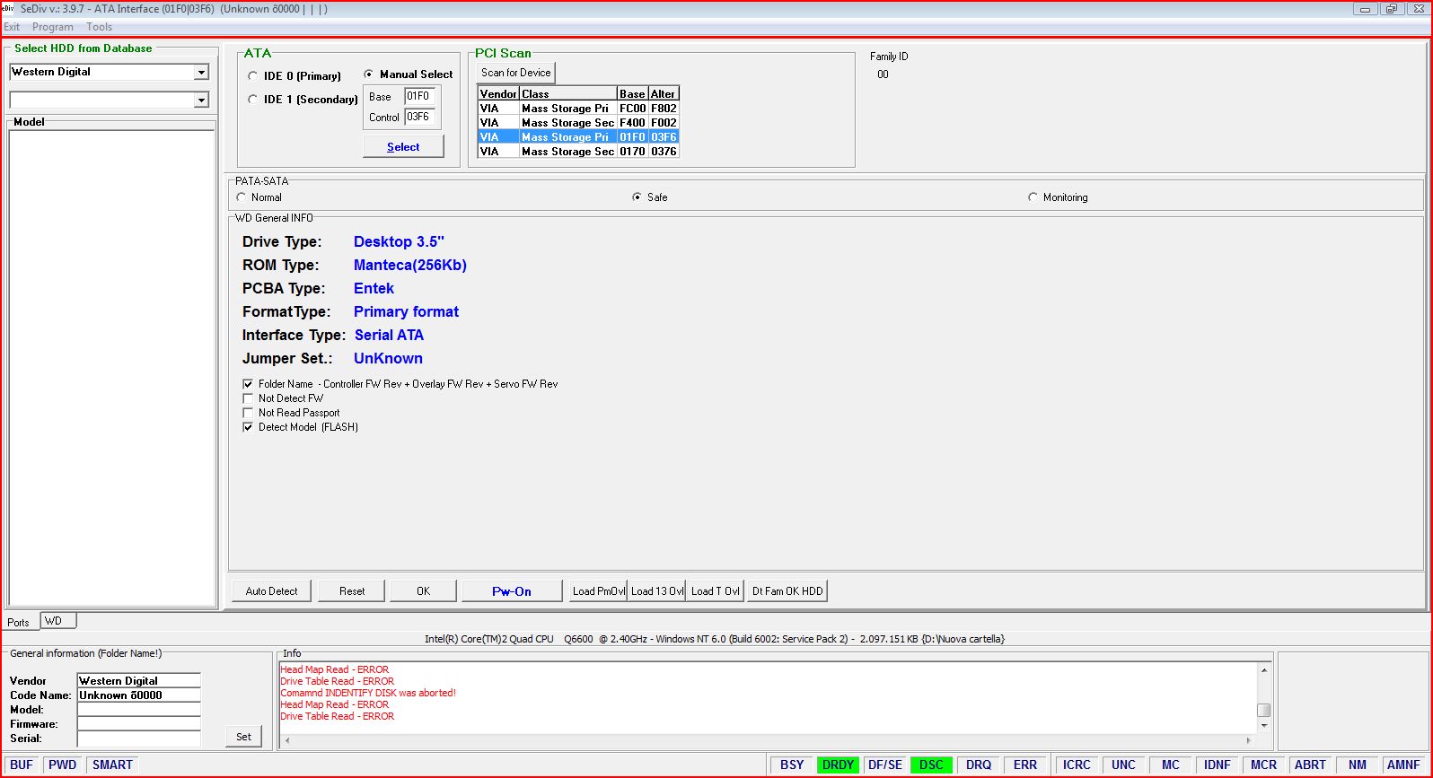Toggle the Folder Name checkbox
Screen dimensions: 1433x778
pos(249,384)
